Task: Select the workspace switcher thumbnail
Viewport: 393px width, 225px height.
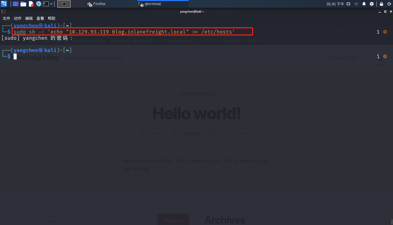Action: [64, 4]
